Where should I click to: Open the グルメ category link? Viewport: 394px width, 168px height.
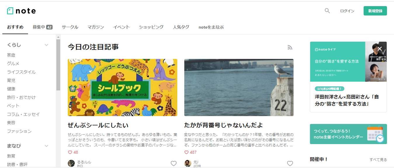[13, 63]
